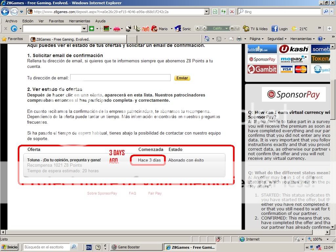Switch to Game Booster in taskbar
Viewport: 336px width, 252px height.
coord(136,247)
